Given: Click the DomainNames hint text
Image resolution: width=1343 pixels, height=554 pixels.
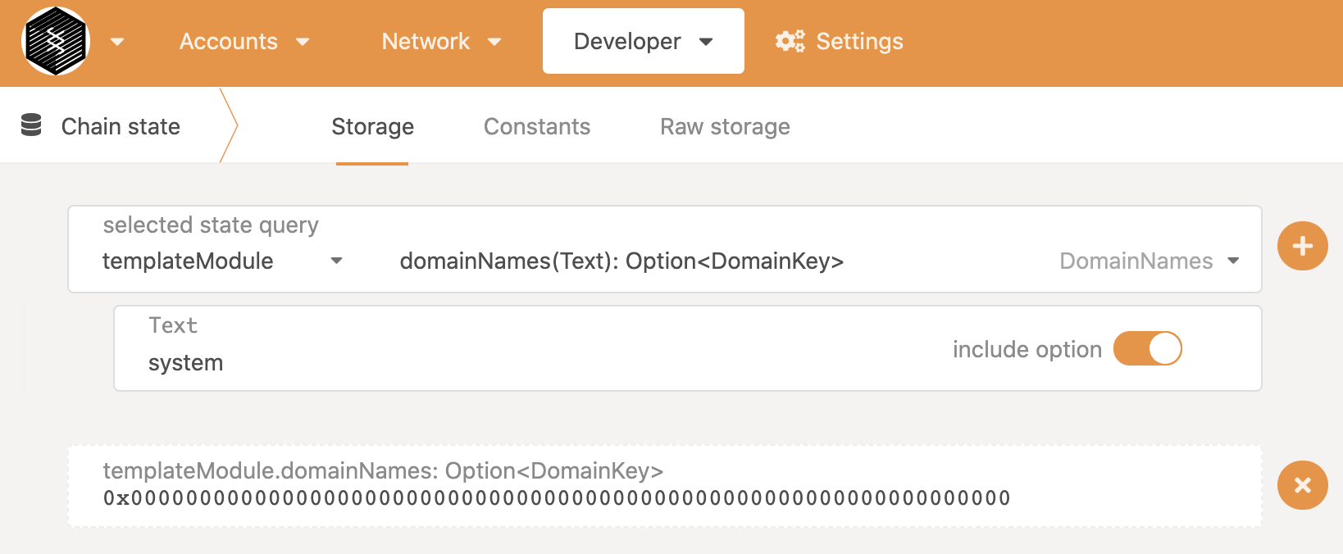Looking at the screenshot, I should [x=1136, y=261].
